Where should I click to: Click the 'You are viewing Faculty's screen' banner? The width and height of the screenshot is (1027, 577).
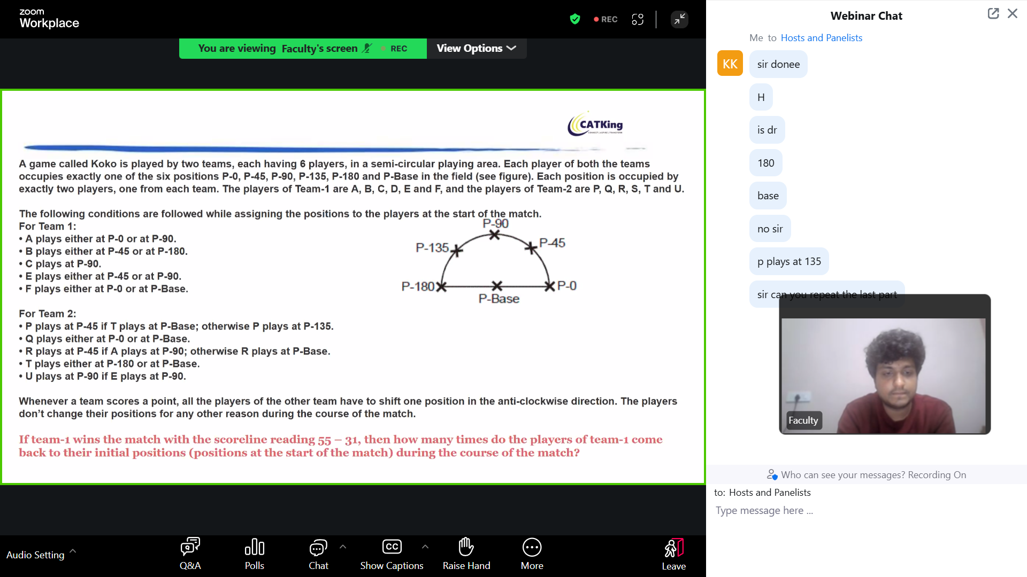click(303, 48)
